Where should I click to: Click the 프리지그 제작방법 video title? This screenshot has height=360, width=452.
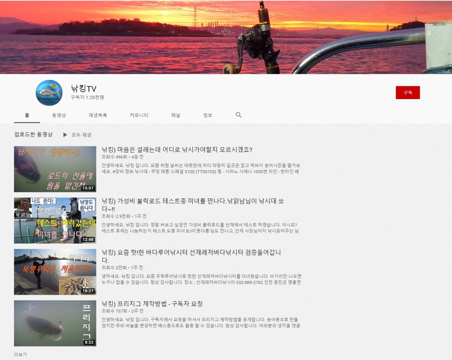pos(152,304)
